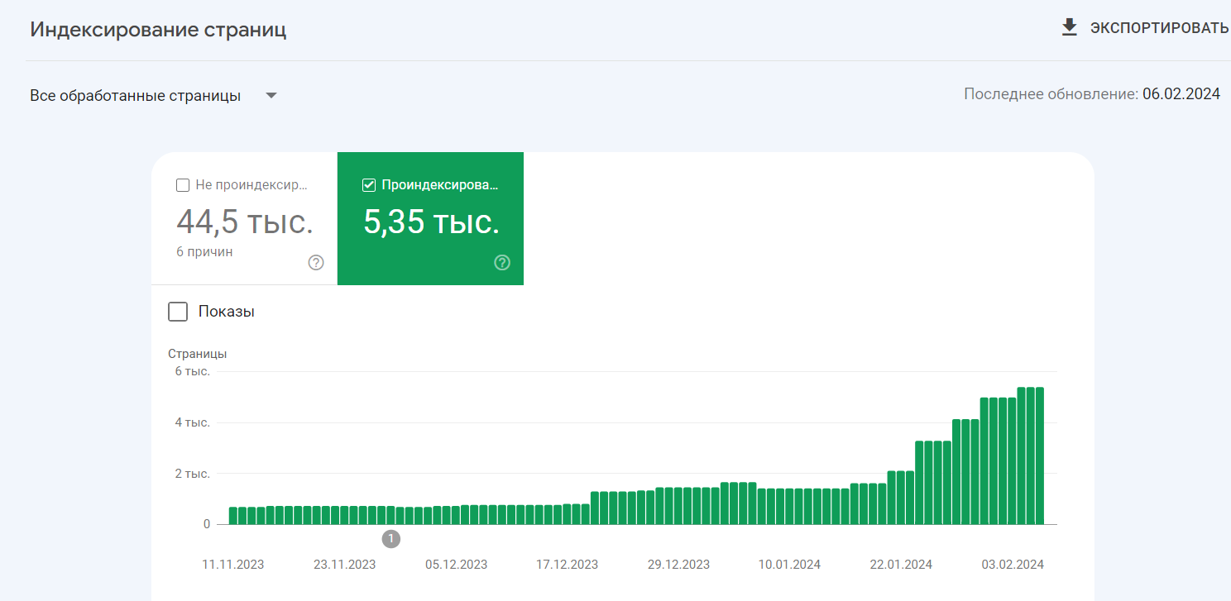The height and width of the screenshot is (601, 1231).
Task: Click the first bar near 11.11.2023
Action: click(233, 516)
